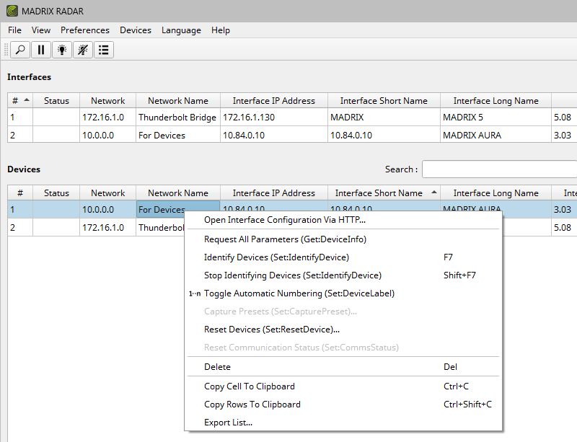Select Request All Parameters from context menu
The image size is (577, 442).
point(286,239)
